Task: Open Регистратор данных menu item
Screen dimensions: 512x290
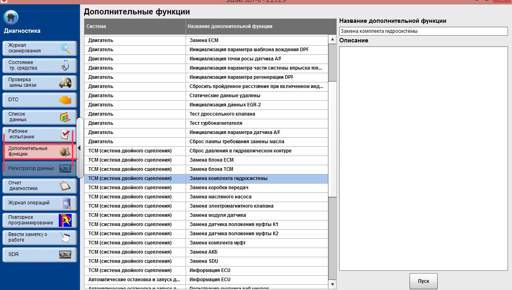Action: pyautogui.click(x=39, y=169)
